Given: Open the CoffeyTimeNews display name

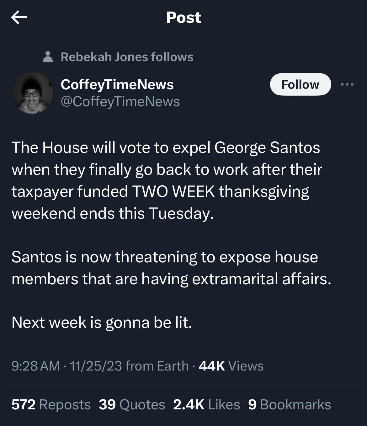Looking at the screenshot, I should click(x=117, y=84).
